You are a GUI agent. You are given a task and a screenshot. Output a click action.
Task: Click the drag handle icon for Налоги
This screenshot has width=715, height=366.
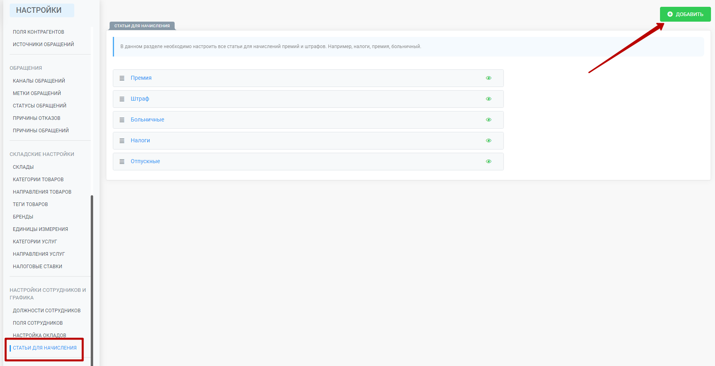tap(122, 141)
